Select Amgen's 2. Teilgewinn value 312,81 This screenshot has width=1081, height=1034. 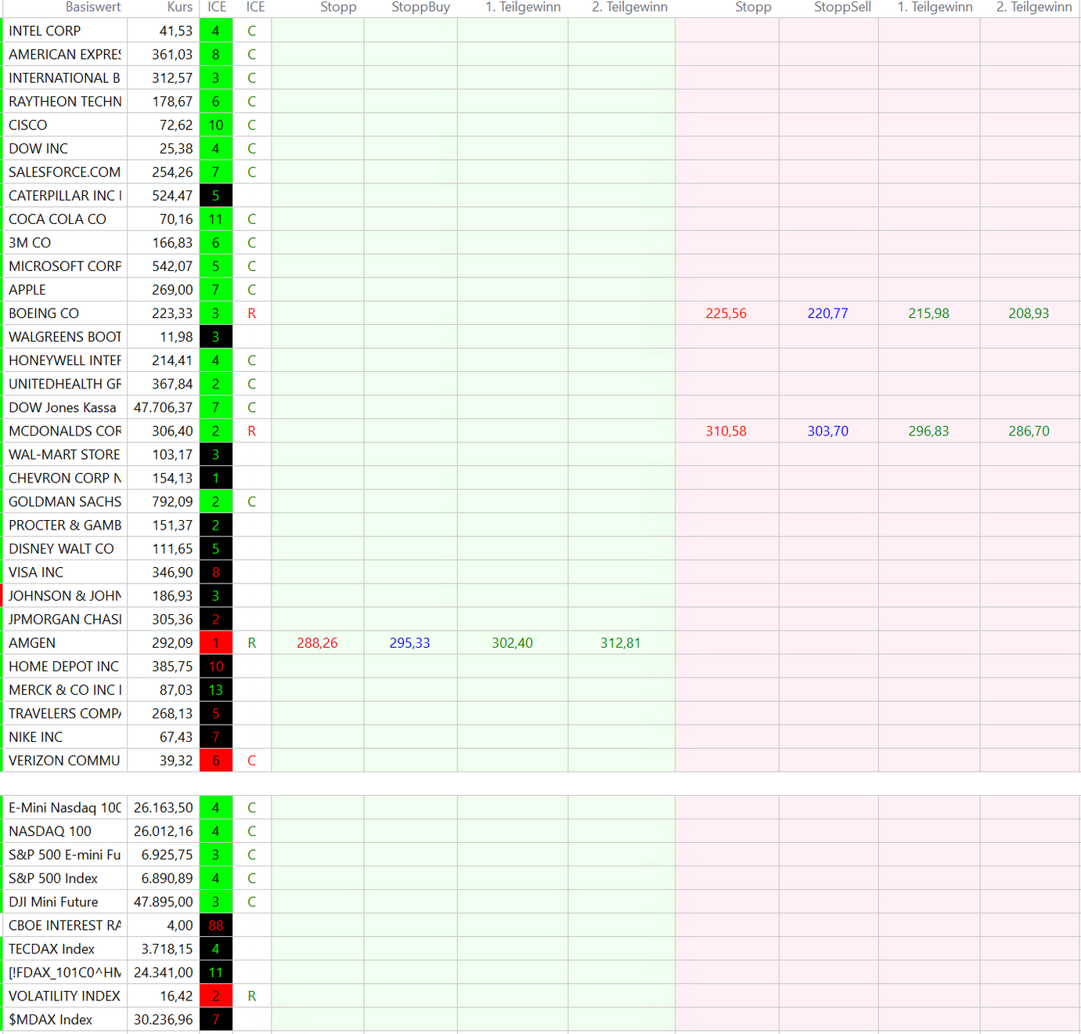pyautogui.click(x=620, y=643)
